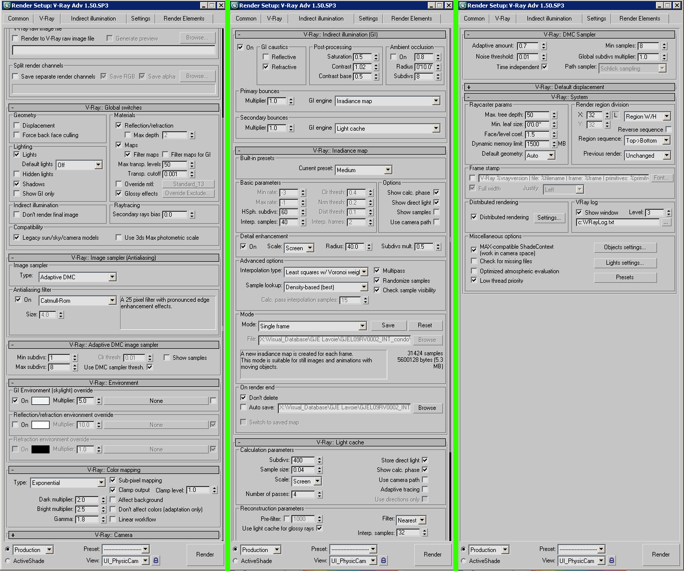684x571 pixels.
Task: Lock view icon in Global switches window
Action: pyautogui.click(x=156, y=560)
